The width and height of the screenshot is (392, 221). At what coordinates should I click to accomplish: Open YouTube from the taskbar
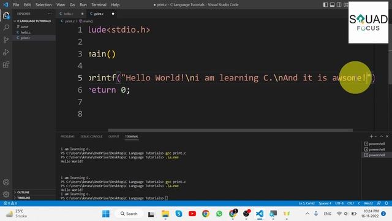point(192,214)
